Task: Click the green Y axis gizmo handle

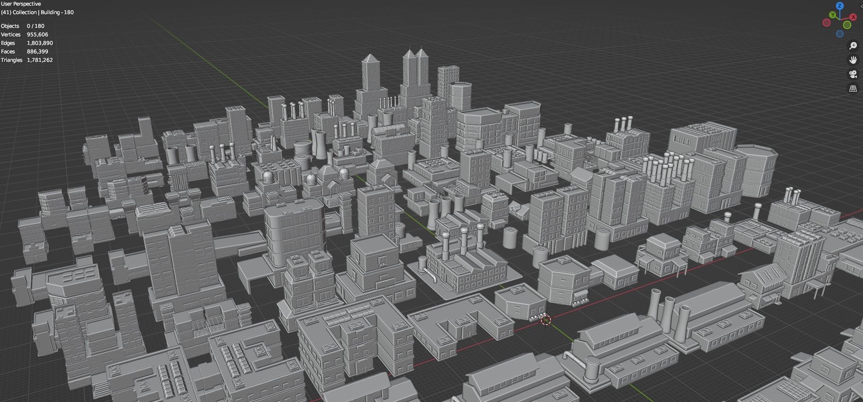Action: tap(832, 15)
